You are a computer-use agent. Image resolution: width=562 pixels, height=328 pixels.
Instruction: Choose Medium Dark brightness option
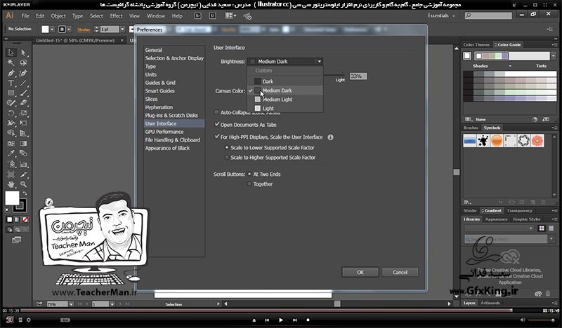(x=286, y=90)
